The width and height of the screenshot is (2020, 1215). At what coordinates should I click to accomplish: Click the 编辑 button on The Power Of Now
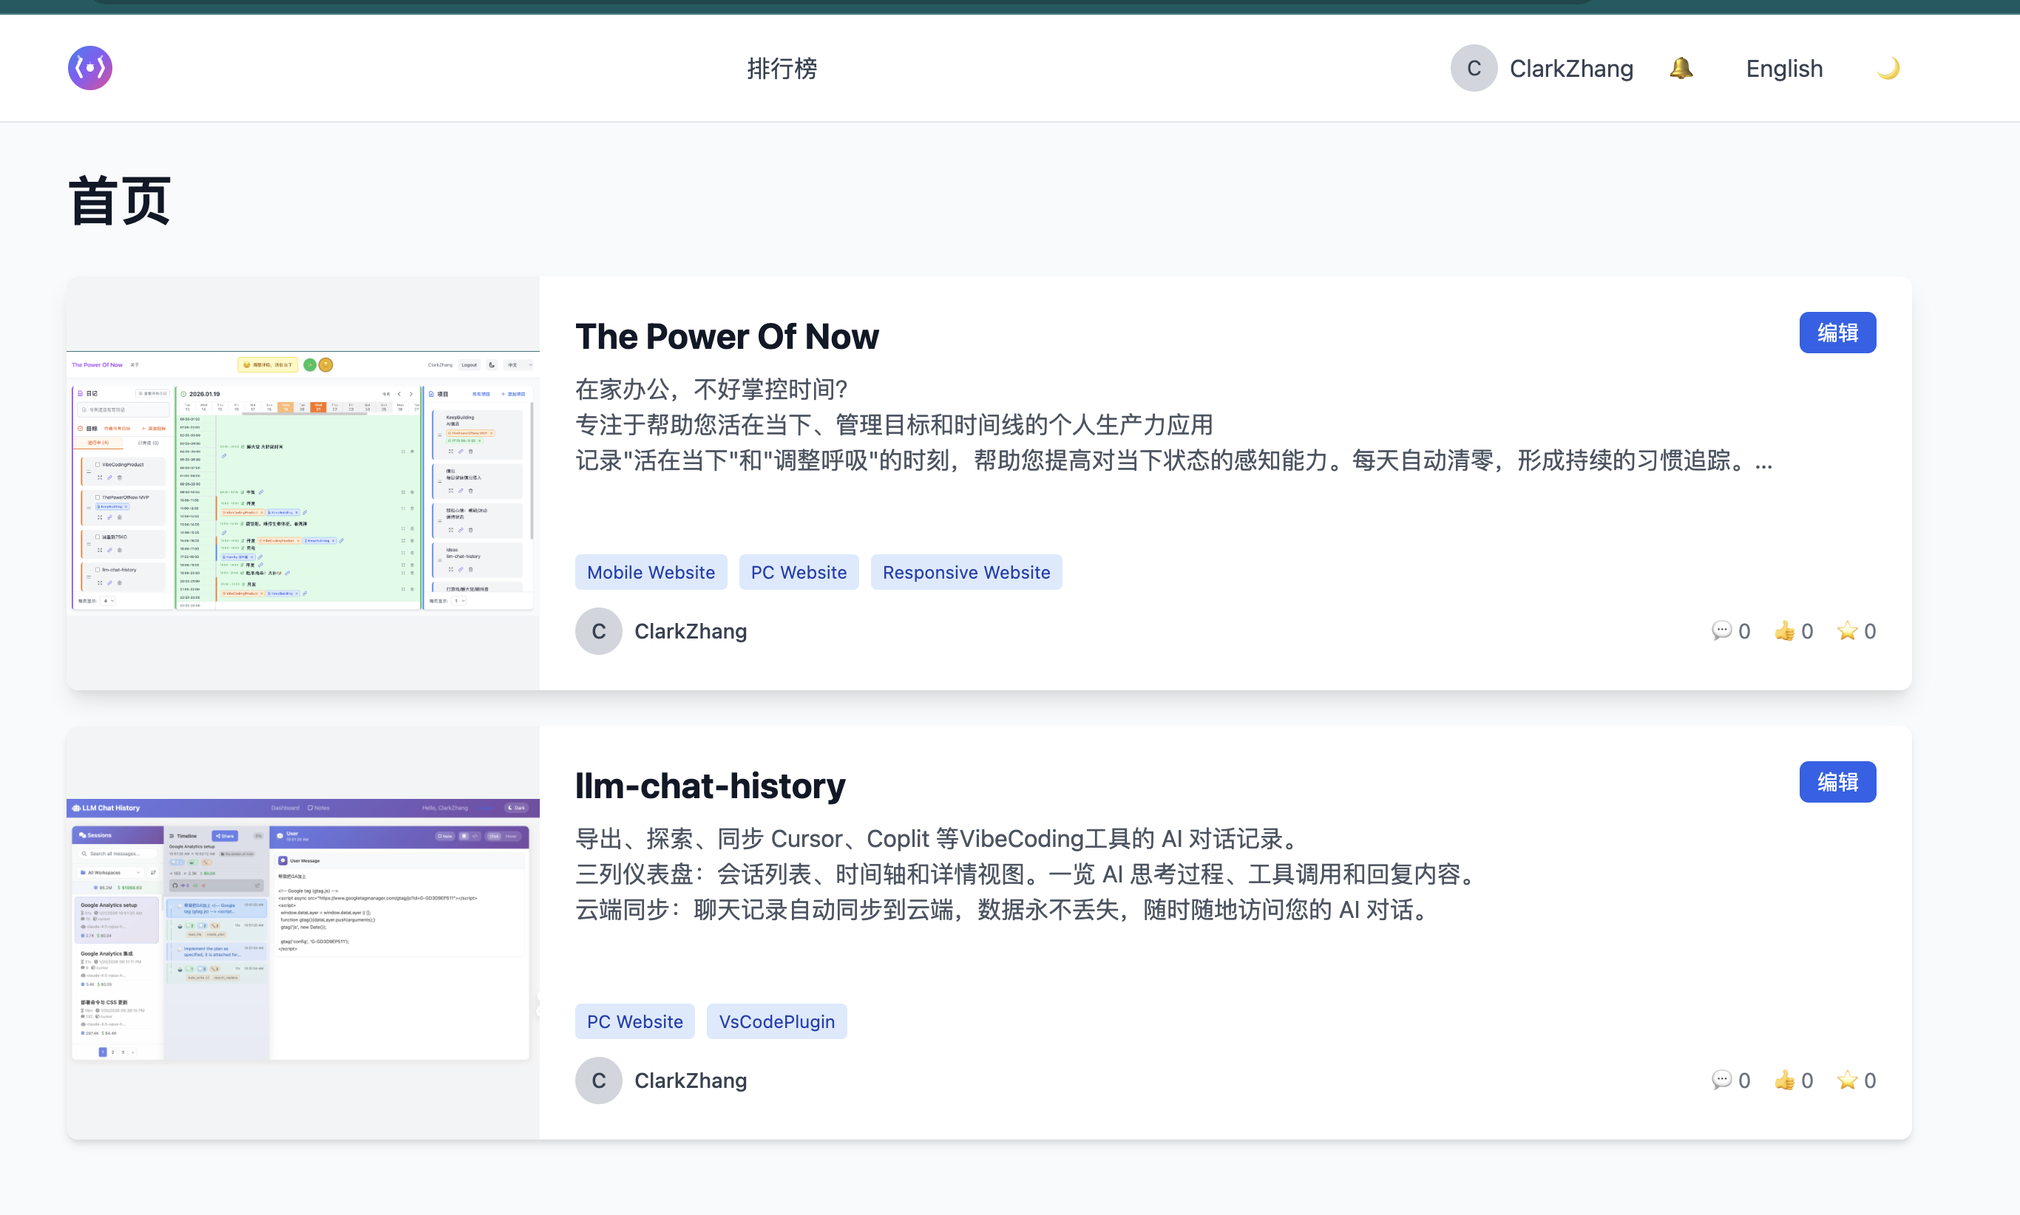(x=1837, y=333)
